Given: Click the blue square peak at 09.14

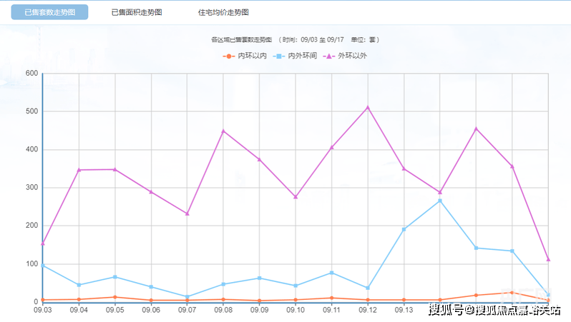Looking at the screenshot, I should click(440, 201).
